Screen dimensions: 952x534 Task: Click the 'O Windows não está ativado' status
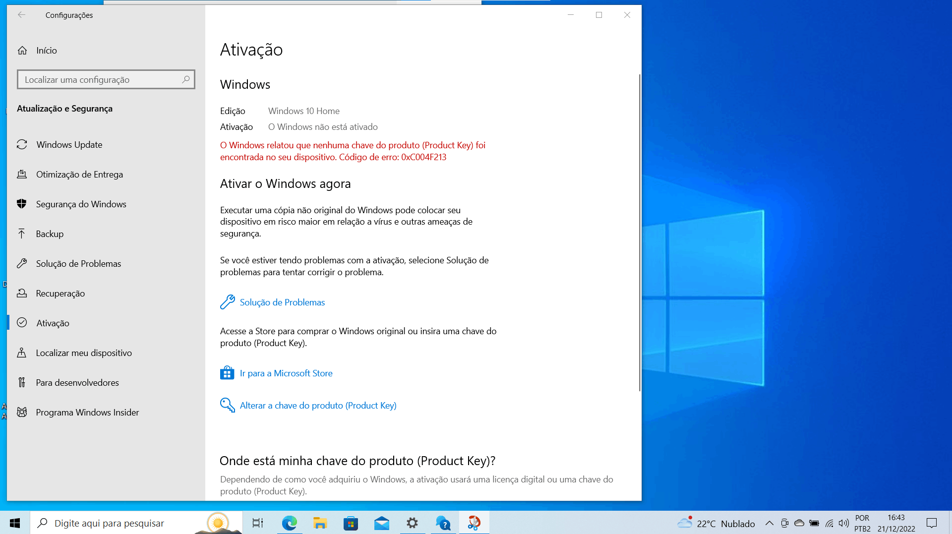pos(323,127)
